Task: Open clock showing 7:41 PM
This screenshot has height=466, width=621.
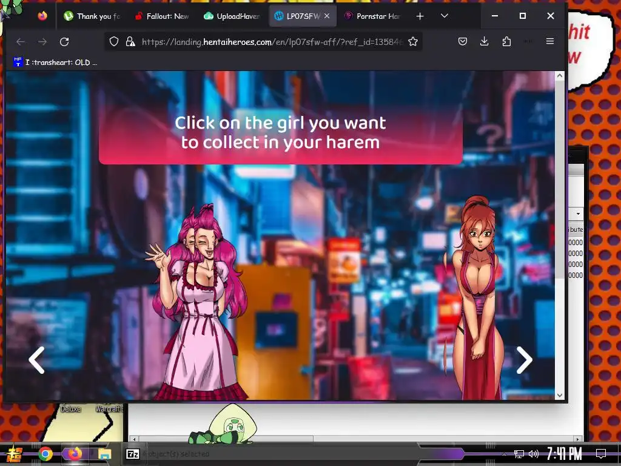Action: 565,454
